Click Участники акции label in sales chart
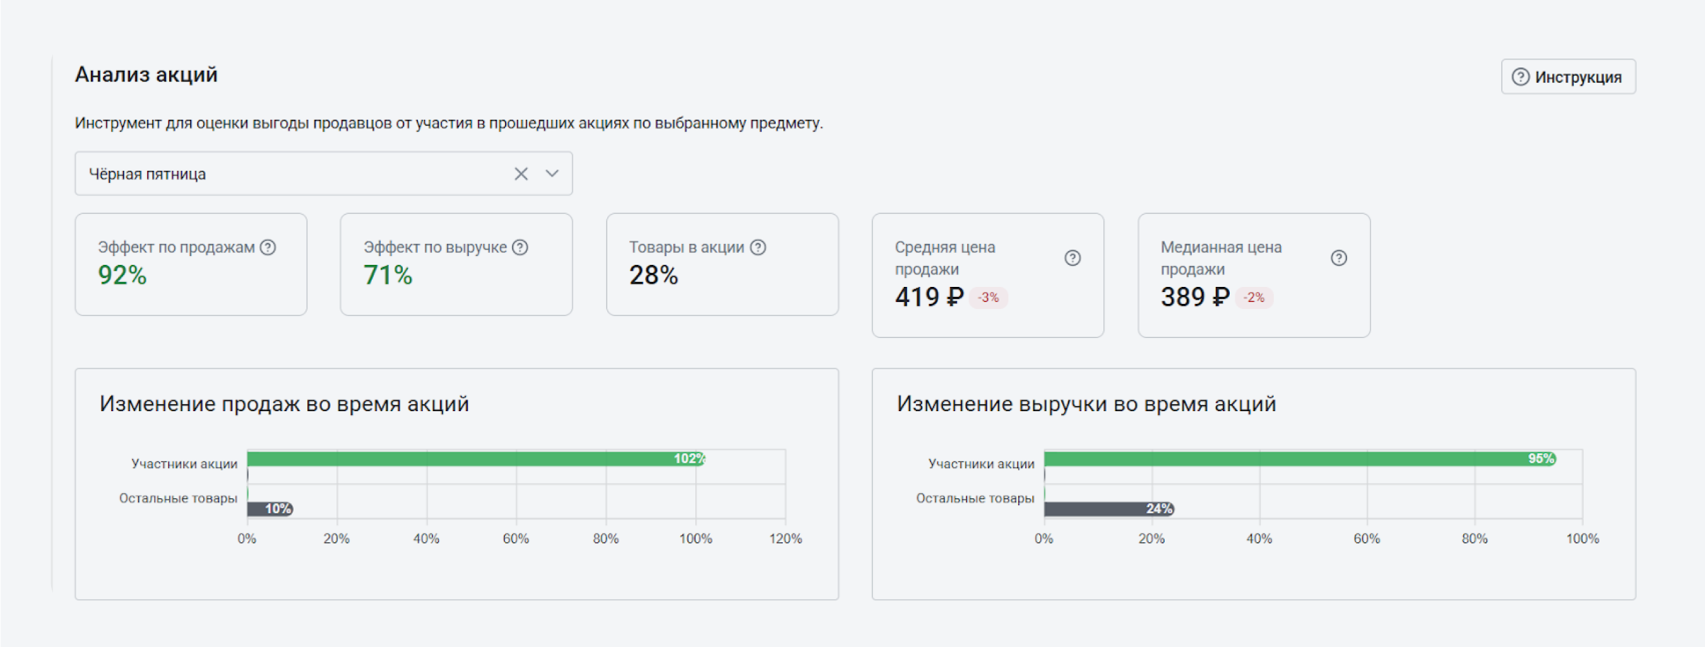Image resolution: width=1705 pixels, height=647 pixels. tap(185, 464)
